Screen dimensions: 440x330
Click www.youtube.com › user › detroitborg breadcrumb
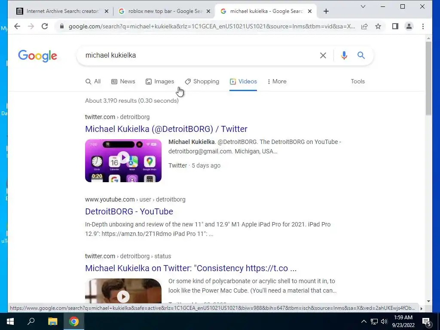coord(135,199)
